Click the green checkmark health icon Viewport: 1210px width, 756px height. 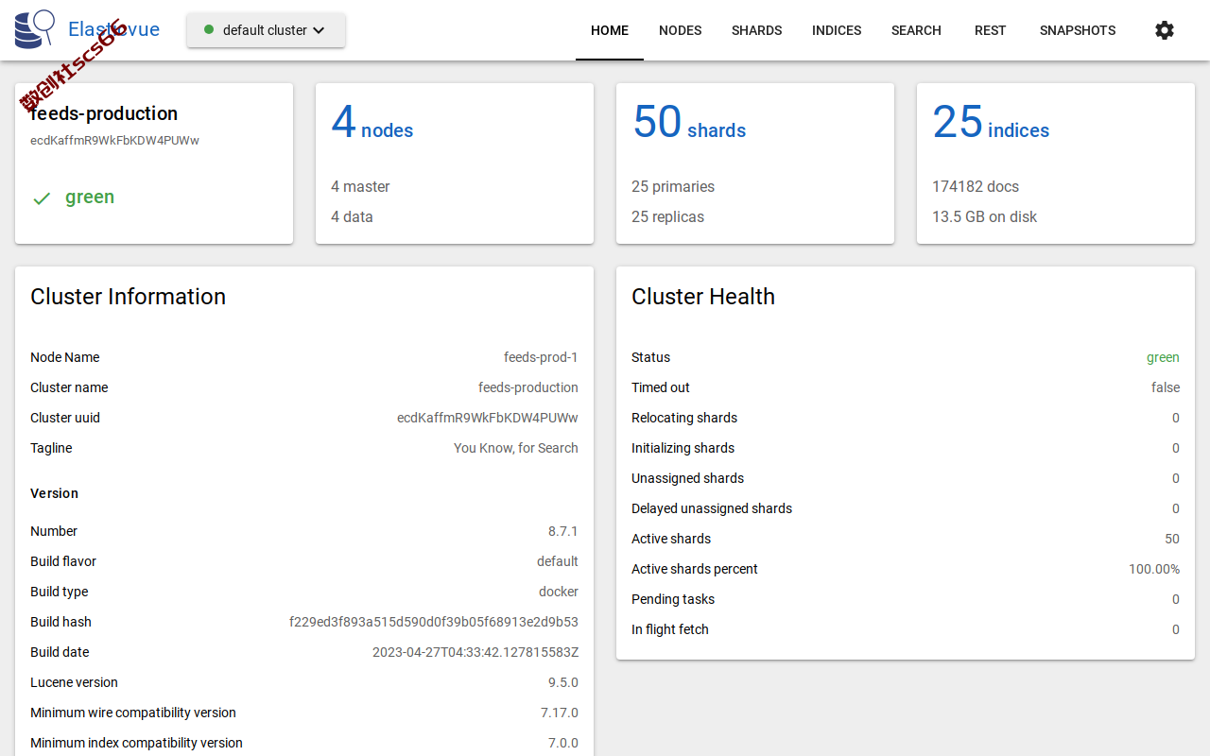pos(42,198)
